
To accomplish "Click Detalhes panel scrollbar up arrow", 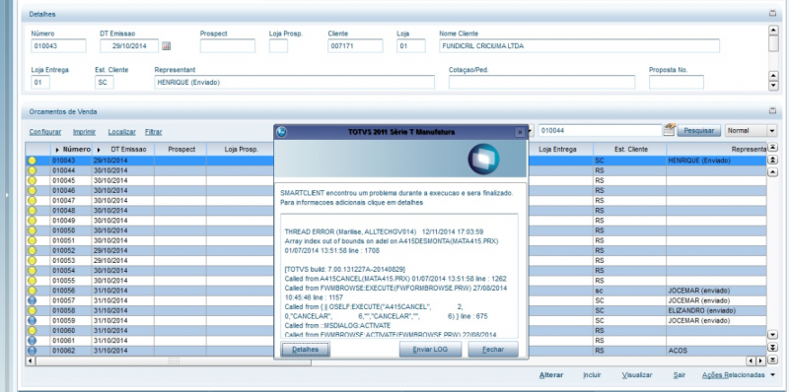I will [774, 31].
